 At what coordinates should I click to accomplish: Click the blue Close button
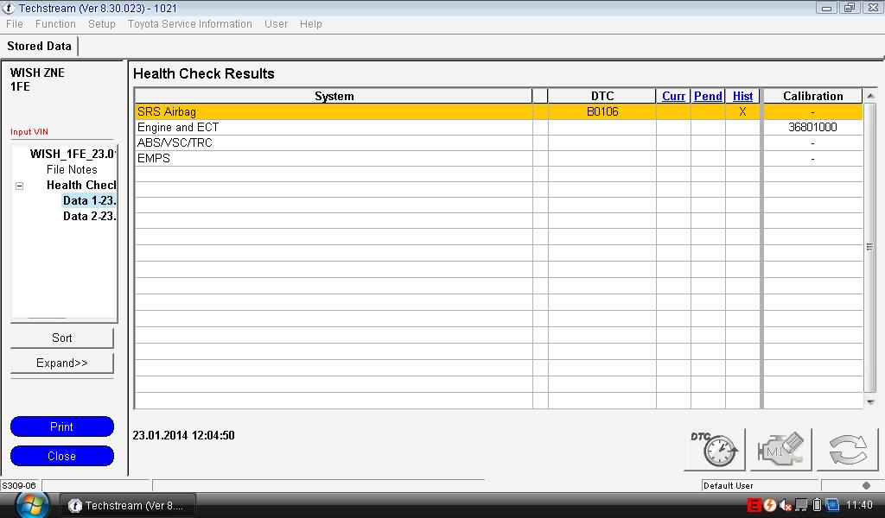[62, 456]
